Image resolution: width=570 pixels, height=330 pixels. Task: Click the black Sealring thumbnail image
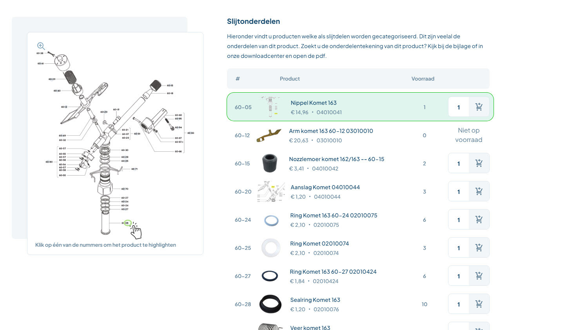click(x=270, y=304)
